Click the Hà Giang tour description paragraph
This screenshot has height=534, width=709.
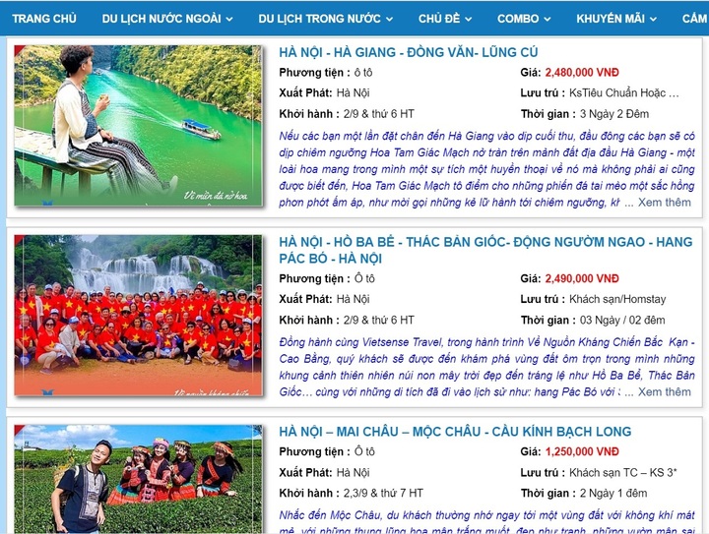point(486,169)
